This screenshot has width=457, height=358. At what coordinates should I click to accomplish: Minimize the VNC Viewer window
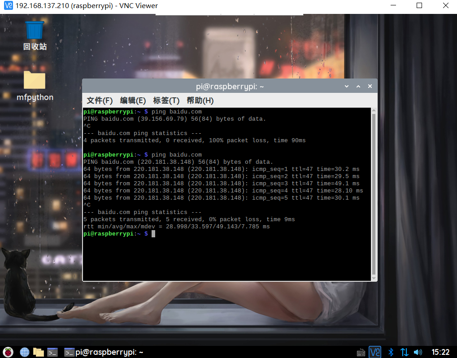pos(393,5)
